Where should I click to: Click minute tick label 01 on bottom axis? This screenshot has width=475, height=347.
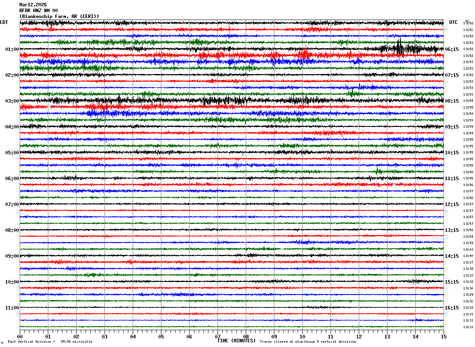pos(48,337)
